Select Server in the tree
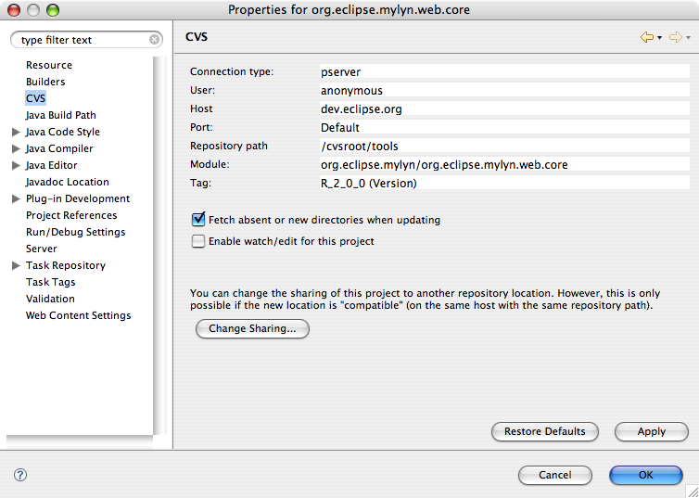699x498 pixels. [x=42, y=249]
